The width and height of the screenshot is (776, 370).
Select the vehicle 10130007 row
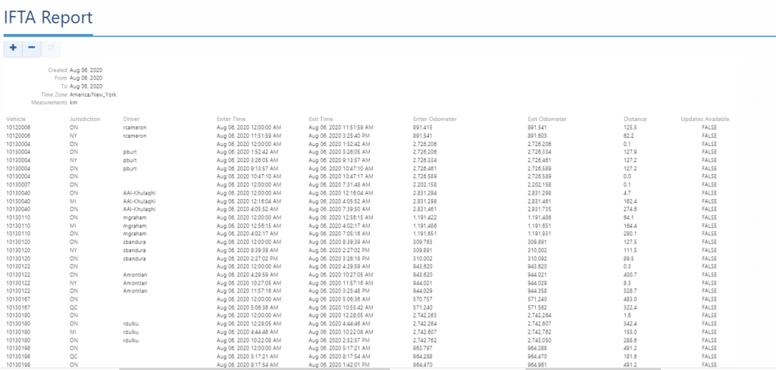[x=18, y=184]
